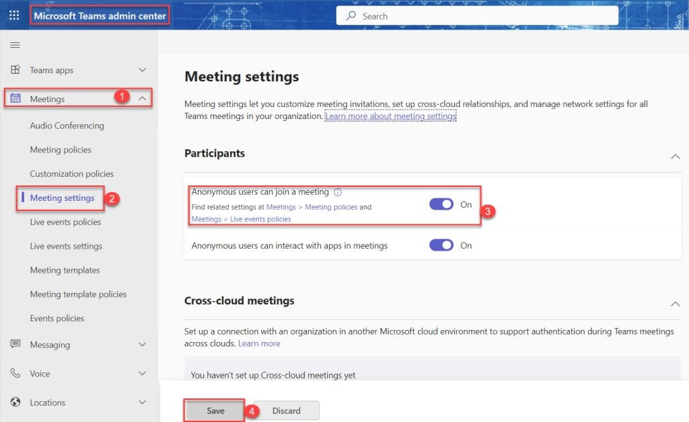Viewport: 689px width, 422px height.
Task: Open the app launcher waffle icon
Action: (x=14, y=15)
